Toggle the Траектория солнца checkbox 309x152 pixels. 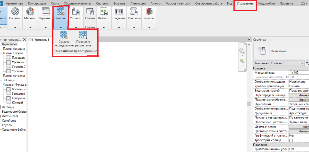(291, 140)
